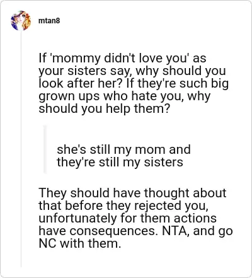The width and height of the screenshot is (252, 278).
Task: Click quoted text "they're still my sisters"
Action: (x=120, y=162)
